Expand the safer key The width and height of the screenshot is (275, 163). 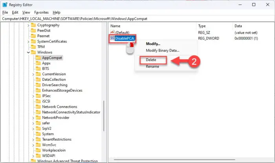click(x=33, y=123)
